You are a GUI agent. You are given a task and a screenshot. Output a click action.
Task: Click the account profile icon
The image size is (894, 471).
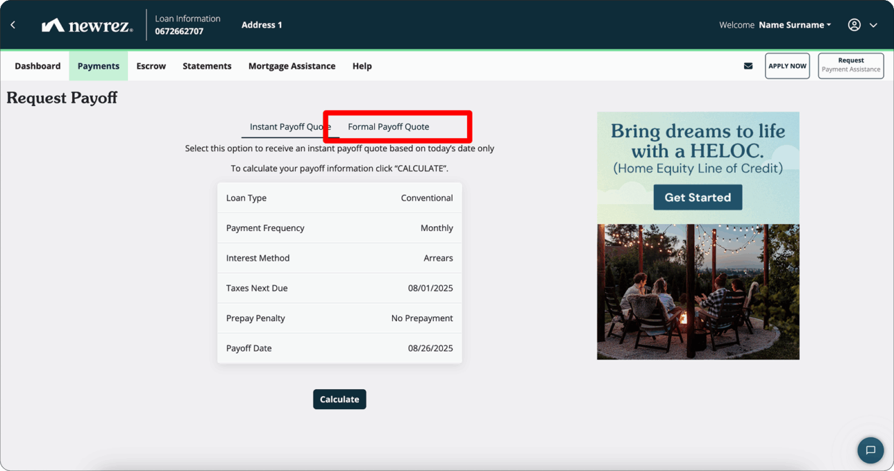[x=853, y=24]
